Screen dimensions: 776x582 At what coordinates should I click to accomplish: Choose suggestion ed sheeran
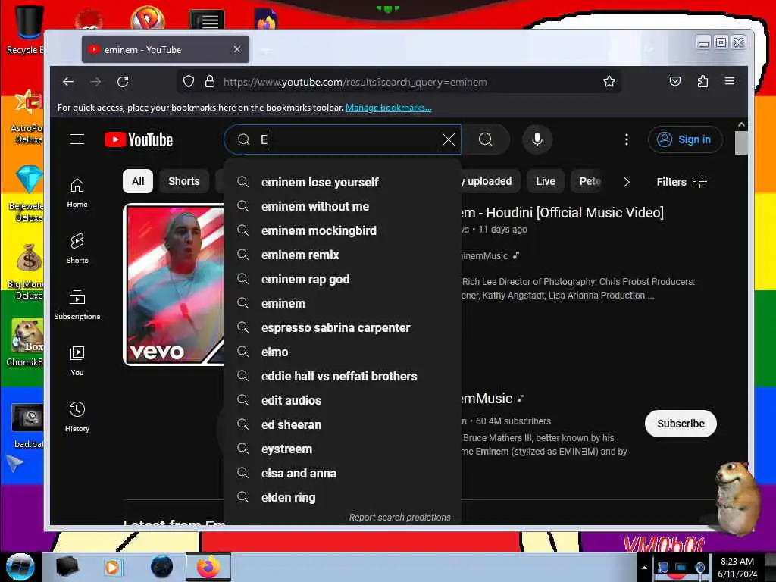343,424
